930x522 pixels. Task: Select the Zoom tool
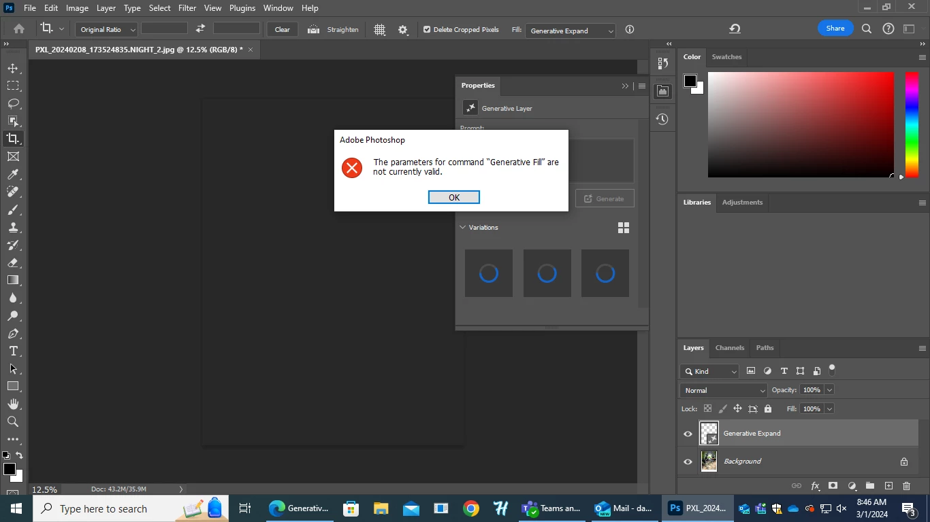click(x=13, y=421)
